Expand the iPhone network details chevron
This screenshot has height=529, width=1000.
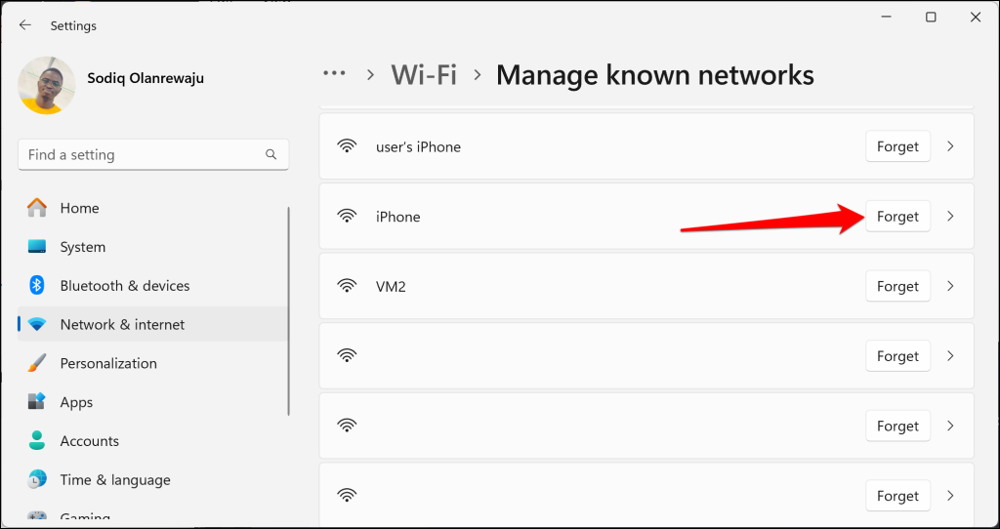coord(951,216)
